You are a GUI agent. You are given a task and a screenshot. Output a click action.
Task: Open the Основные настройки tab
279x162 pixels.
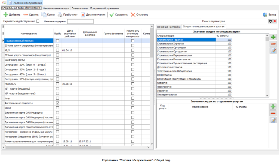[169, 27]
